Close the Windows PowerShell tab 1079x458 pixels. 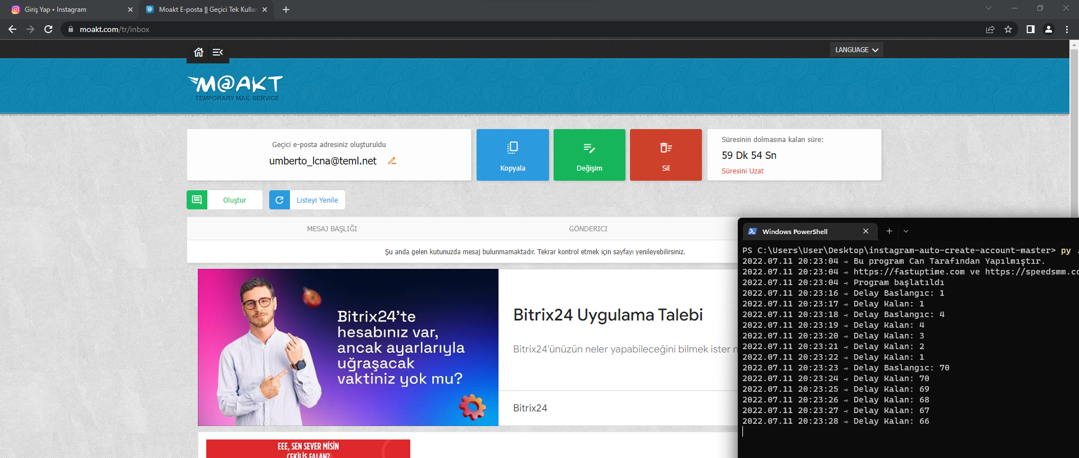(866, 231)
